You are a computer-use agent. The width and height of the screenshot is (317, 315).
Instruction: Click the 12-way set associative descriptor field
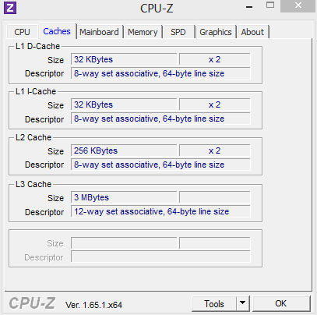(x=160, y=211)
